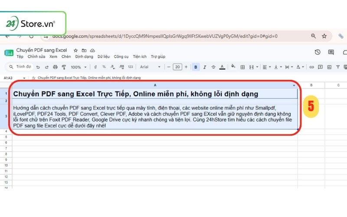Open the Tiện ích menu
This screenshot has height=217, width=347.
[140, 57]
